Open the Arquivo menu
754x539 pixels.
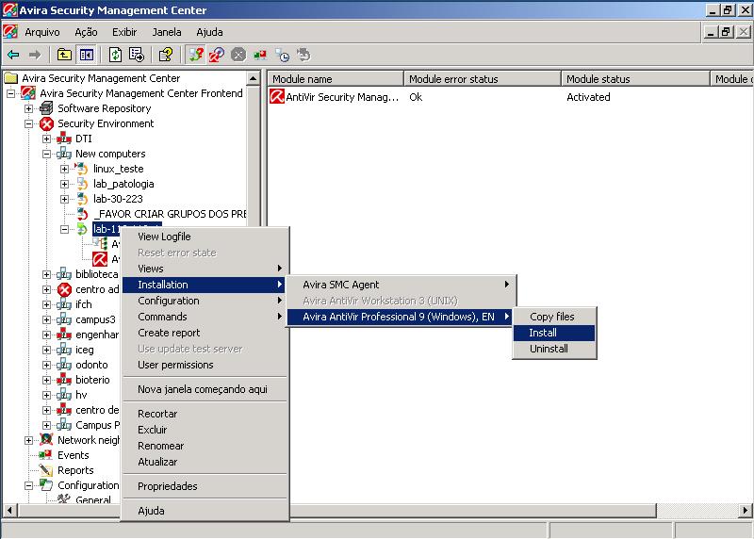click(42, 32)
